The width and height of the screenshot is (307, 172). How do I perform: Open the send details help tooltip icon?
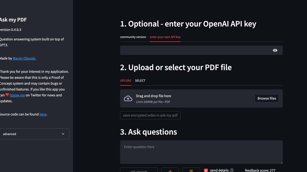click(x=232, y=170)
